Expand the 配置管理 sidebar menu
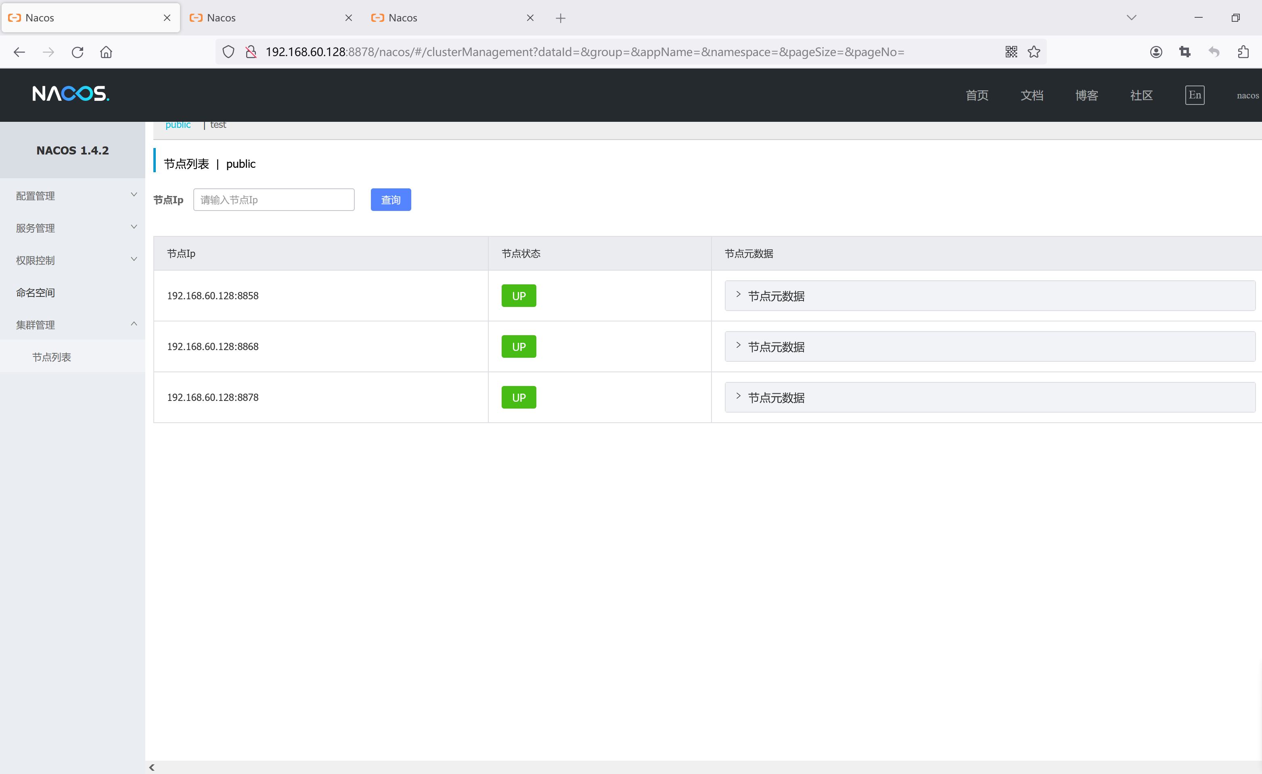Viewport: 1262px width, 774px height. (73, 196)
